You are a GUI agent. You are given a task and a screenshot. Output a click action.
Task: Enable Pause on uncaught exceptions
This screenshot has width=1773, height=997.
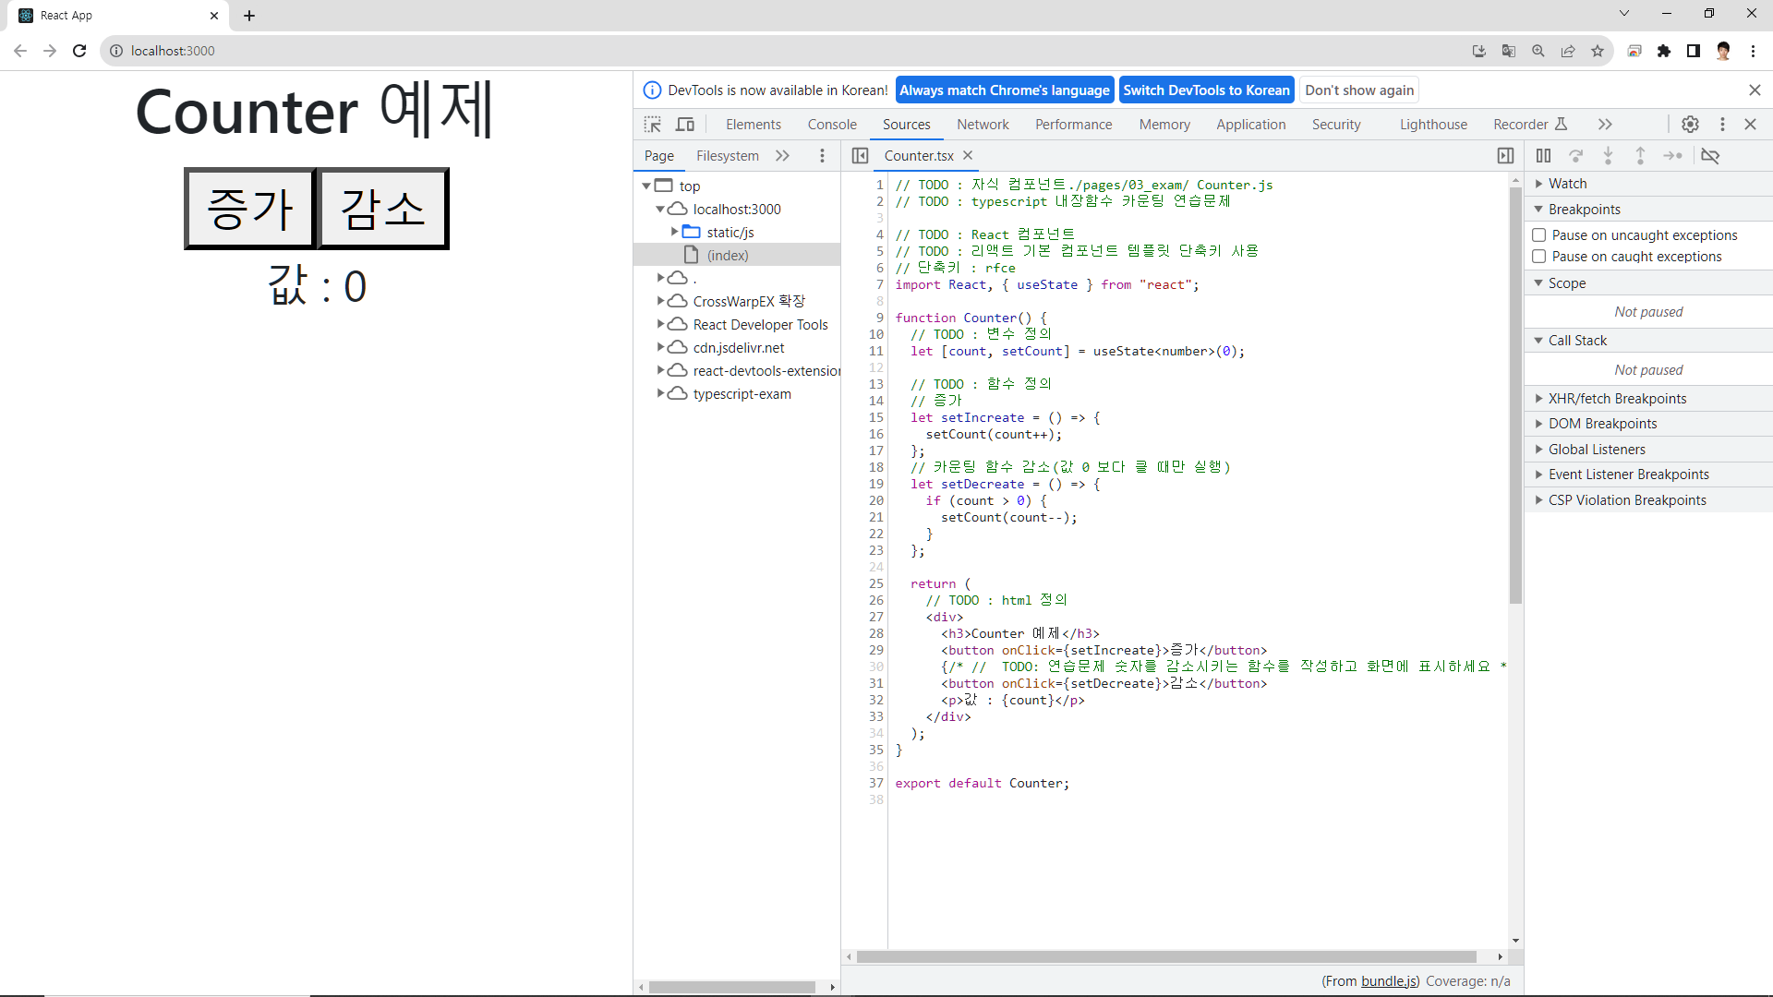[x=1539, y=235]
